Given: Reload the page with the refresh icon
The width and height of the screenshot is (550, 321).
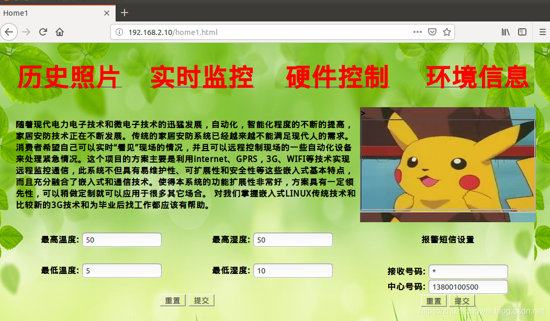Looking at the screenshot, I should 43,32.
